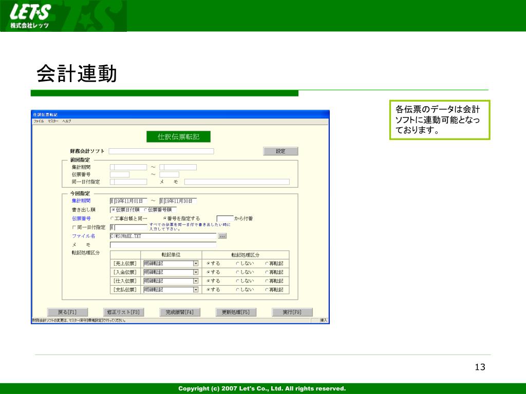Open the ヘルプ menu
The image size is (526, 394).
[67, 121]
